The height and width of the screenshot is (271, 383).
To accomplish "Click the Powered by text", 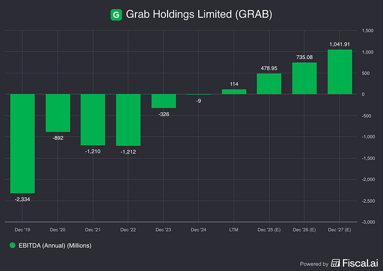I will 313,264.
